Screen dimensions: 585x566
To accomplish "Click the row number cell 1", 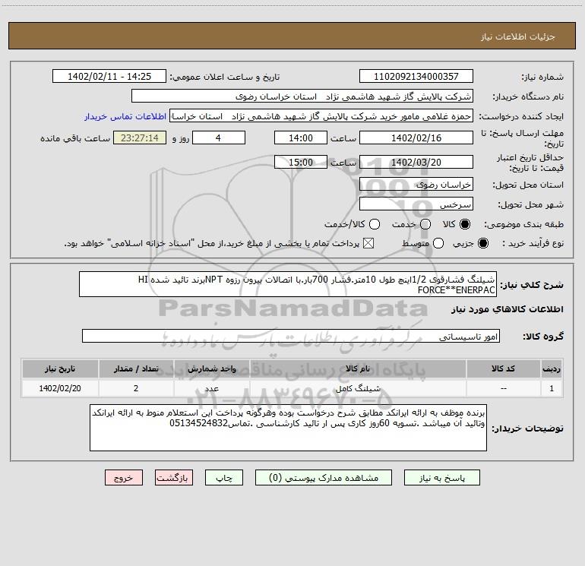I will 552,388.
